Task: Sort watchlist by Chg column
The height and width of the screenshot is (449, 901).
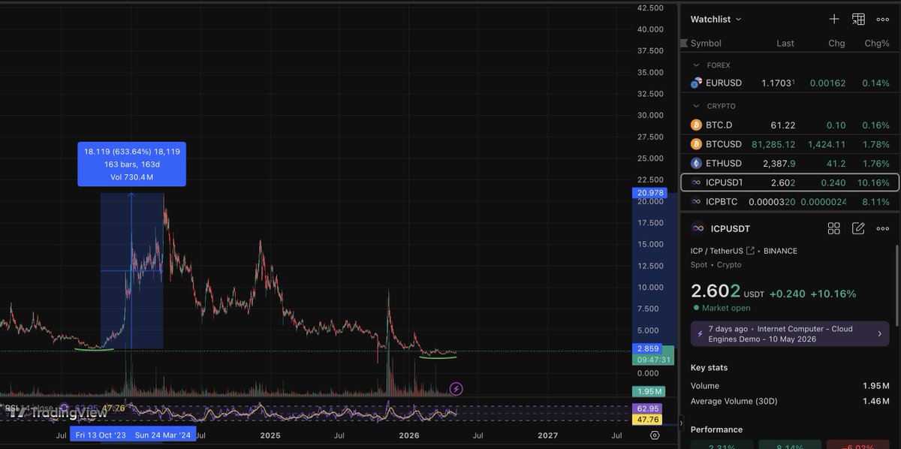Action: coord(836,44)
